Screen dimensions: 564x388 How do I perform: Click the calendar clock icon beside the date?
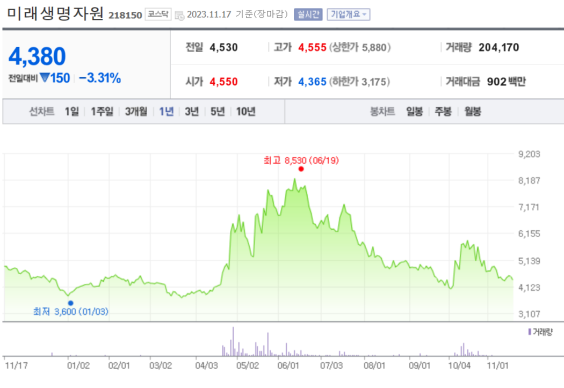pos(179,15)
